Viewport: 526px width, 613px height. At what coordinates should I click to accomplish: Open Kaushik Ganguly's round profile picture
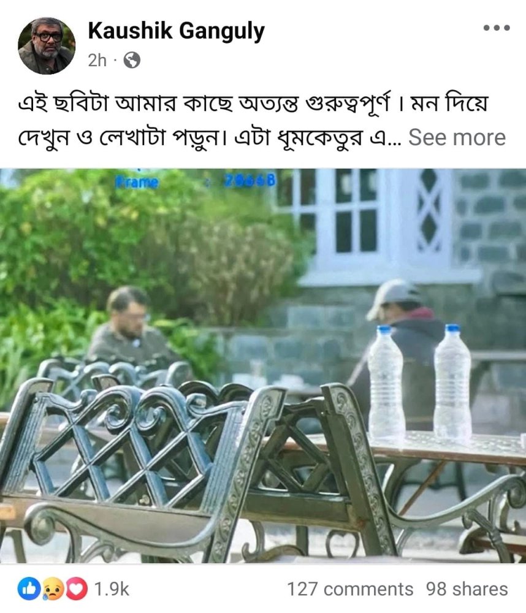47,46
